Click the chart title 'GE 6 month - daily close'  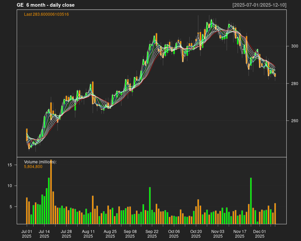[46, 5]
